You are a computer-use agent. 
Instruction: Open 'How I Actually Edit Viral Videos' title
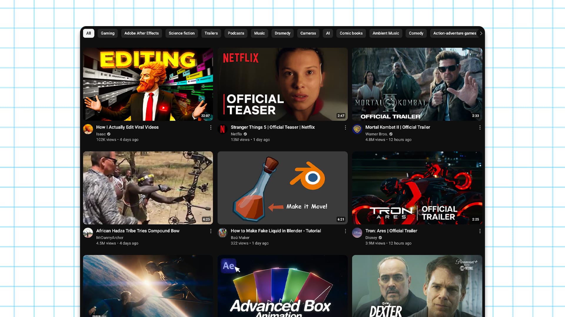127,127
